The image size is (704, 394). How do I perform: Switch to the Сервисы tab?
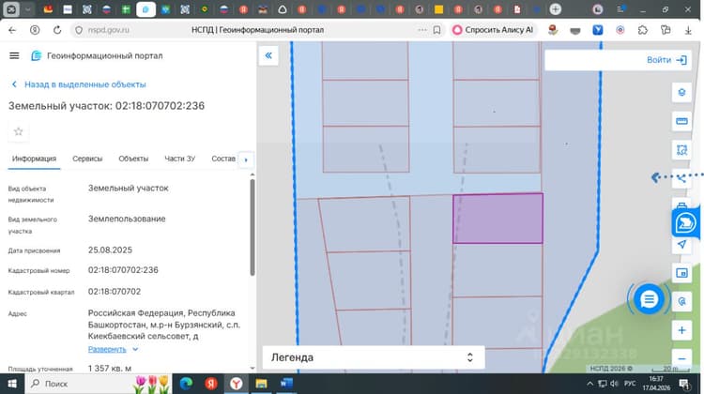[x=87, y=159]
